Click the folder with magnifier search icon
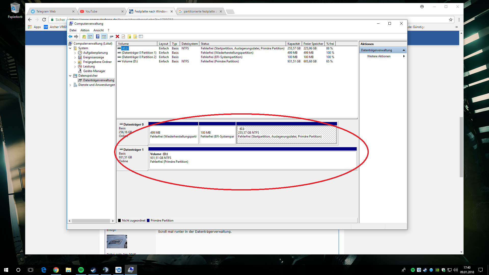 (x=135, y=37)
